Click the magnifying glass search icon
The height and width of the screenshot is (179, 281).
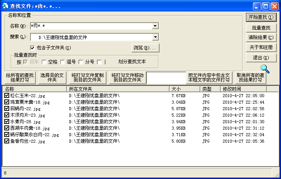[x=265, y=69]
